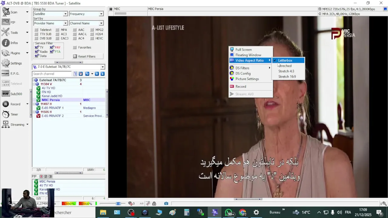
Task: Collapse the 11505 H transponder node
Action: (x=34, y=112)
